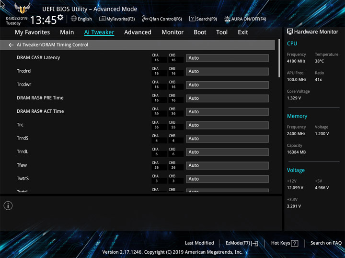
Task: Click the globe language icon
Action: tap(74, 19)
